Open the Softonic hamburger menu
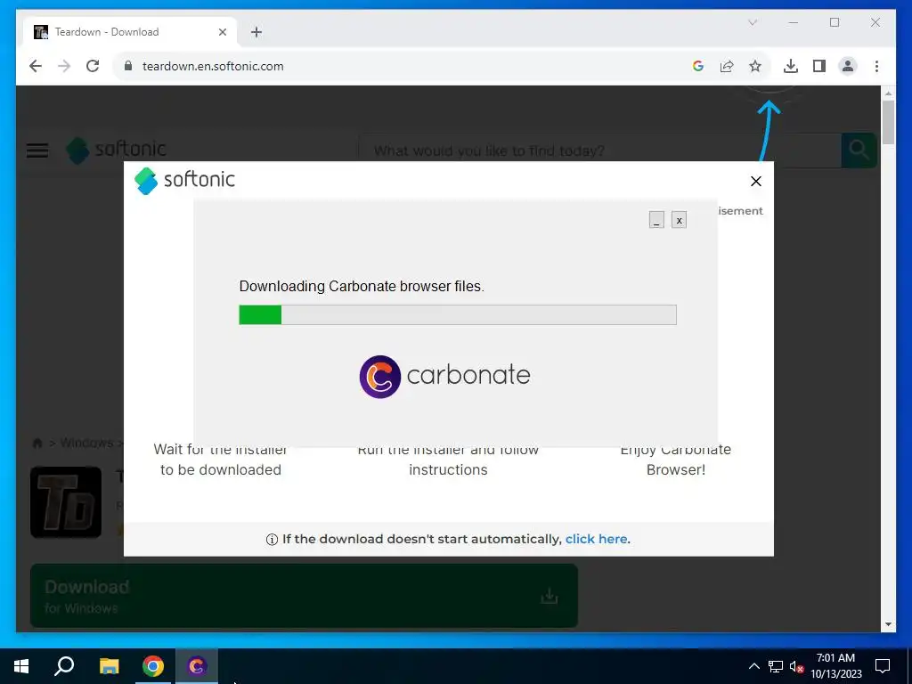 coord(37,151)
